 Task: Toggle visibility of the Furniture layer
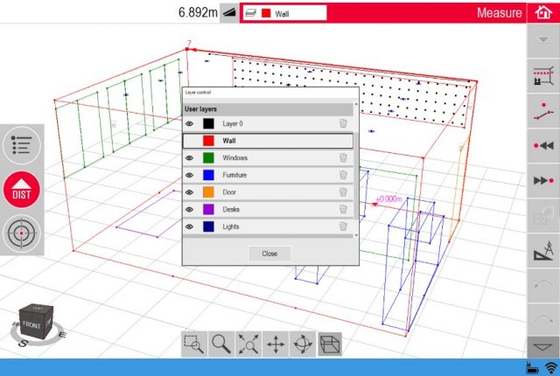pos(190,175)
